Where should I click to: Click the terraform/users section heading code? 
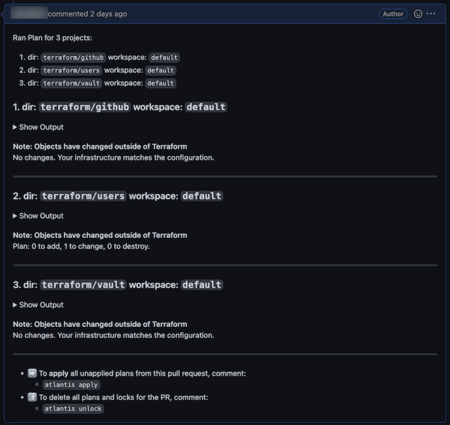point(83,196)
